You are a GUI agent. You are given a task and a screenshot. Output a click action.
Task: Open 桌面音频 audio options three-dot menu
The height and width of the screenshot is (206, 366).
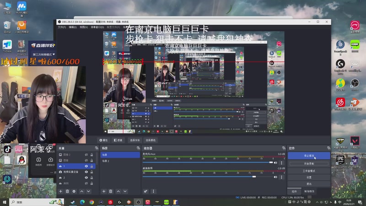point(281,177)
